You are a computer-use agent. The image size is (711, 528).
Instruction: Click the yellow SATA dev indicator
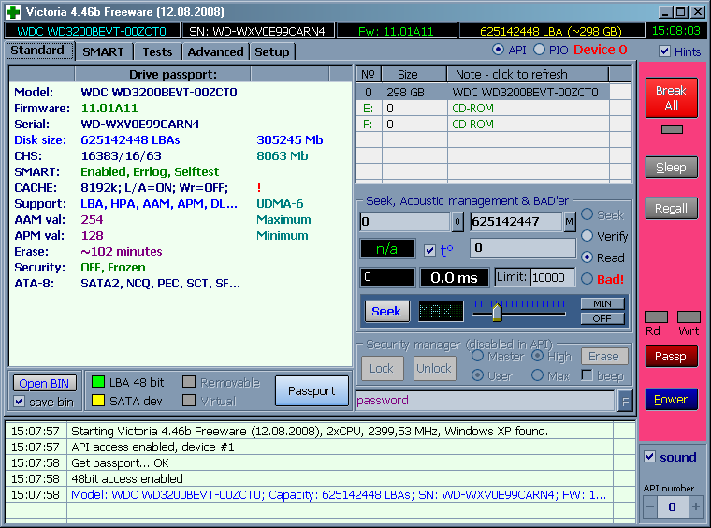coord(98,401)
